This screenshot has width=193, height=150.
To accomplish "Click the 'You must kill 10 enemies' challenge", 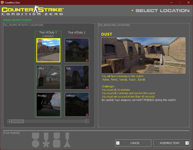I will [x=116, y=90].
